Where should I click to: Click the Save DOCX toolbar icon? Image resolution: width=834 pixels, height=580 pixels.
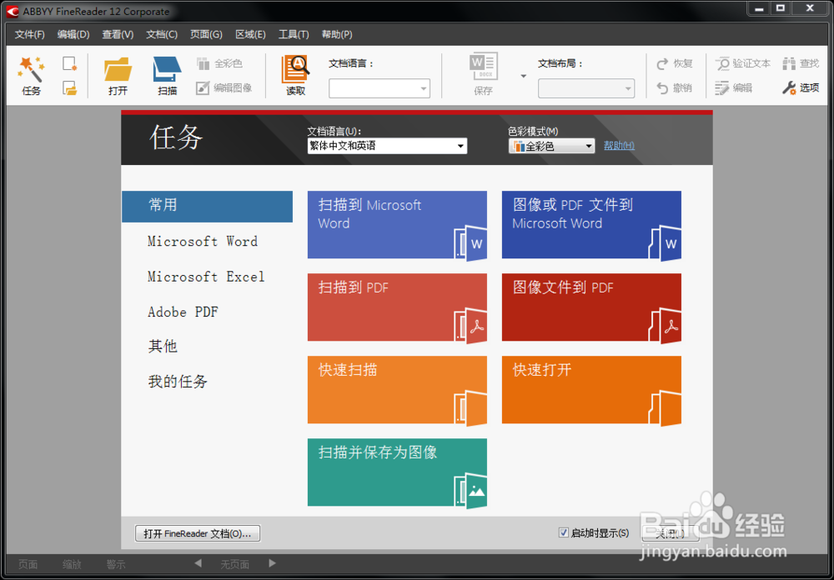(x=484, y=74)
